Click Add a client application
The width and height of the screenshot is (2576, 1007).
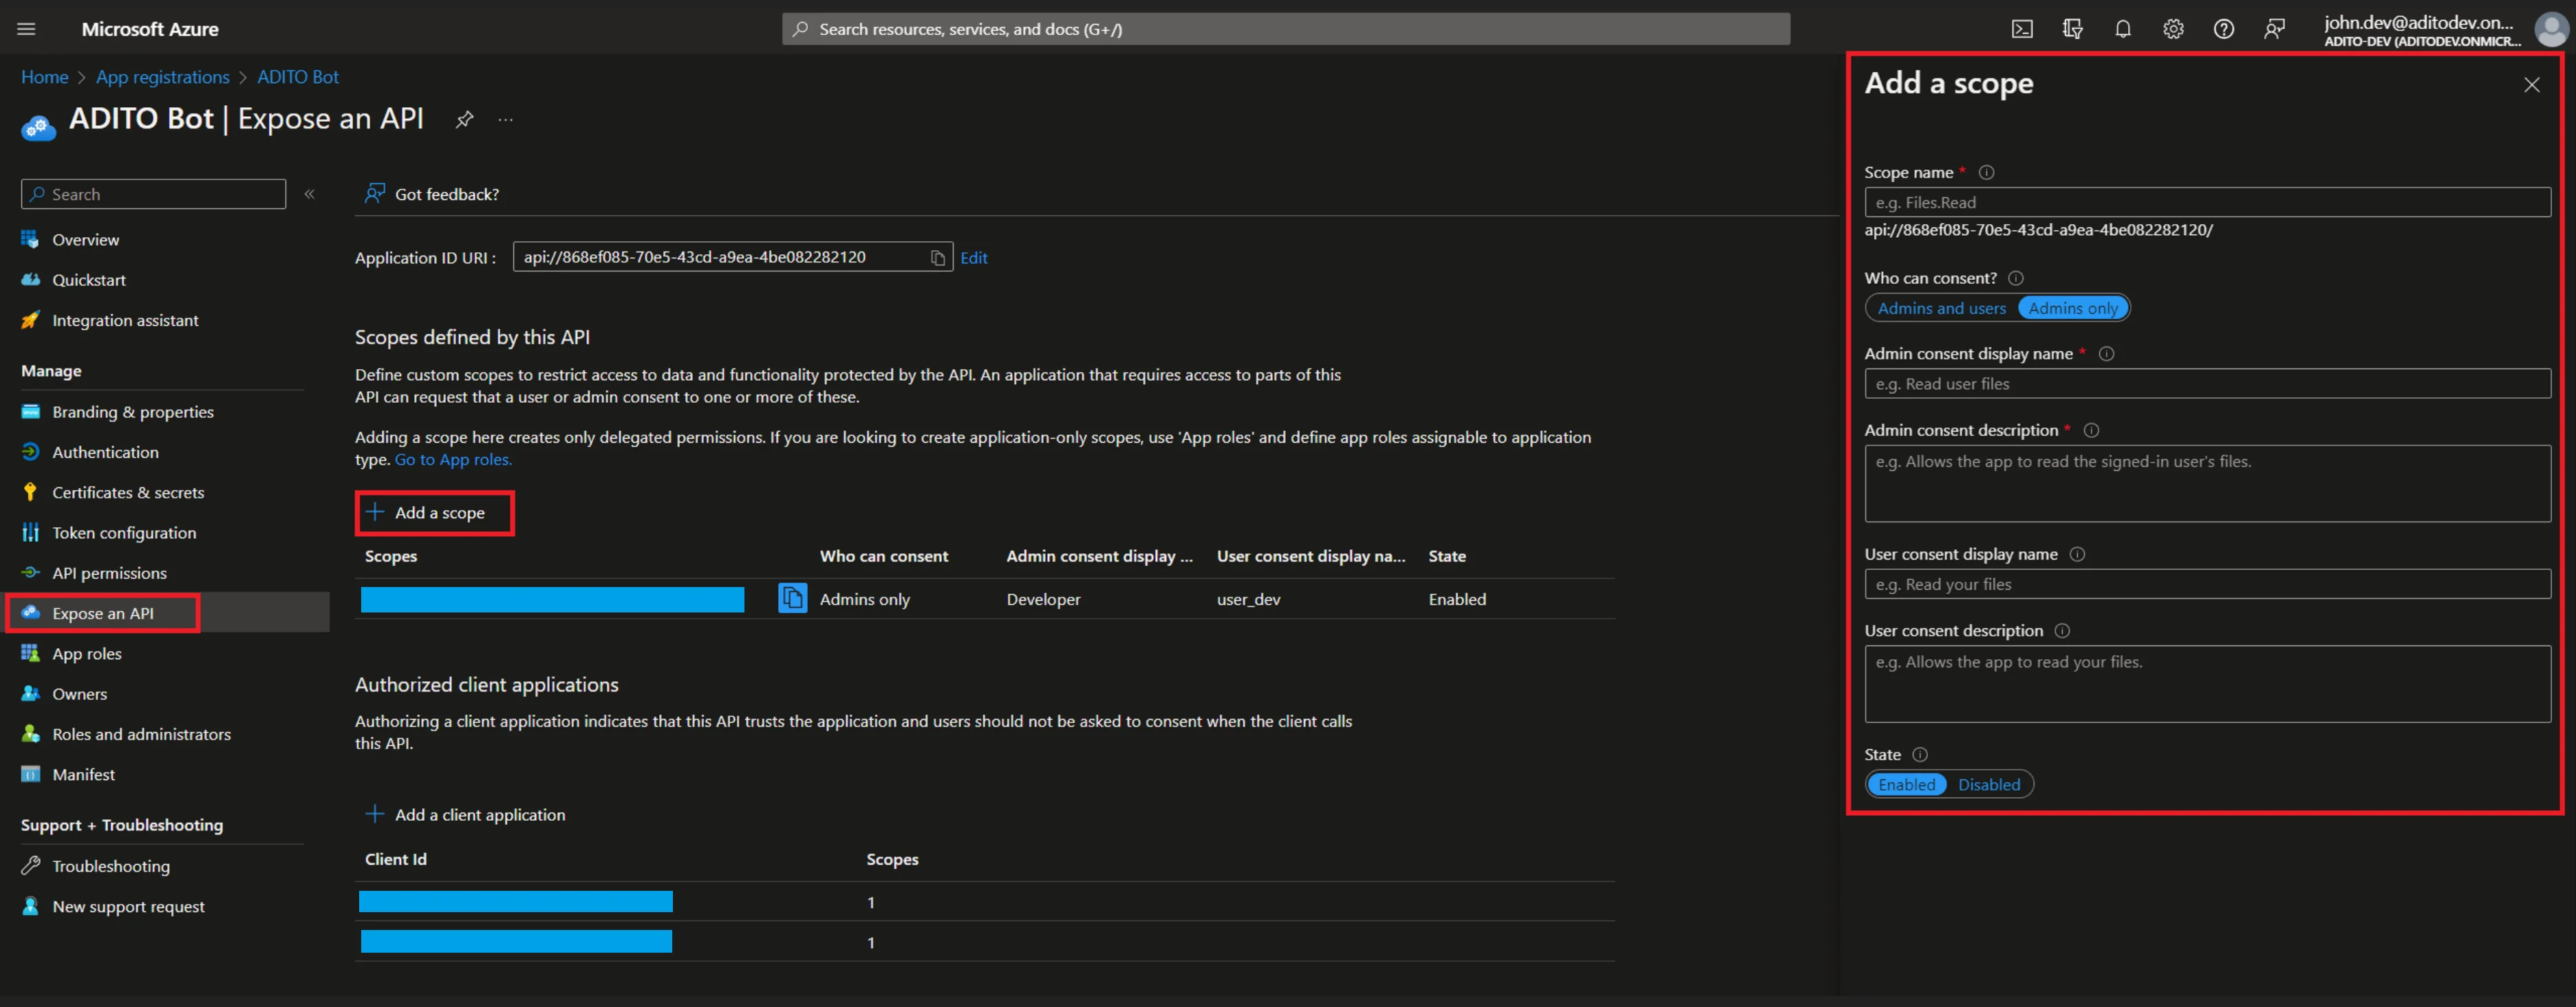[466, 815]
